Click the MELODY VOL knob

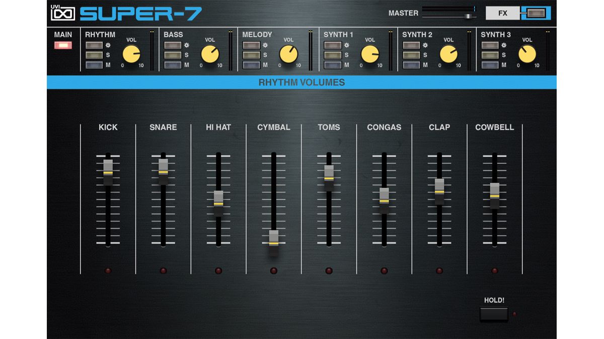click(x=289, y=54)
